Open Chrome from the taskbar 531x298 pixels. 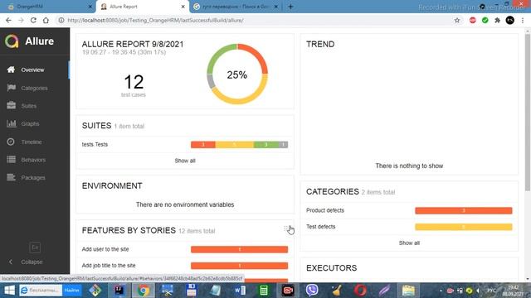point(143,291)
